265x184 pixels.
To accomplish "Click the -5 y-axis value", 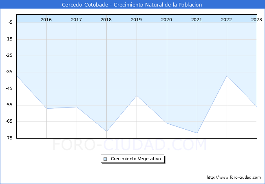I will coord(10,22).
